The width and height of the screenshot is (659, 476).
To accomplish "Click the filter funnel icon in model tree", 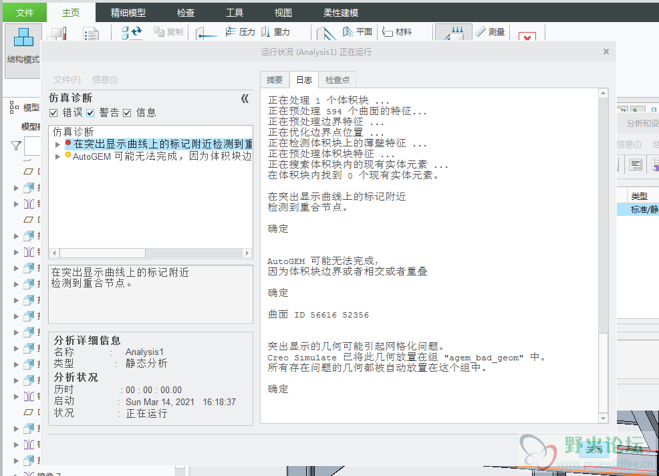I will [x=15, y=146].
